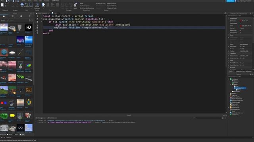
Task: Open the Toolbox recent clock icon
Action: [x=21, y=16]
